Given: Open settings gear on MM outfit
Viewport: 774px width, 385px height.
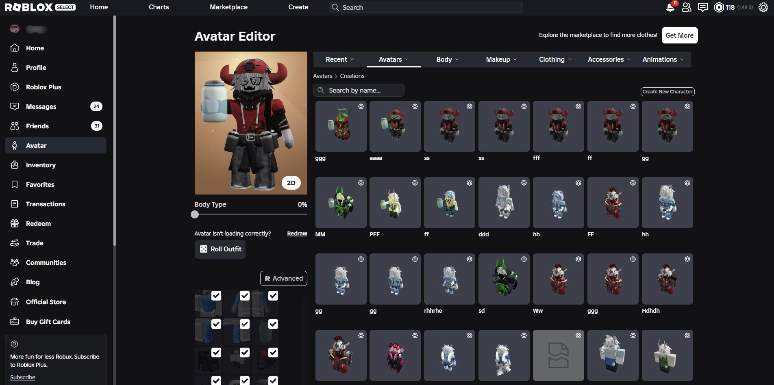Looking at the screenshot, I should click(361, 183).
